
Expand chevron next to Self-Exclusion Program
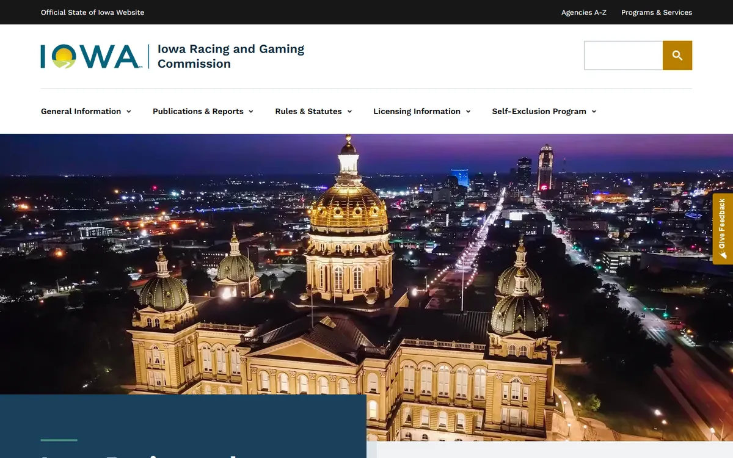coord(594,112)
